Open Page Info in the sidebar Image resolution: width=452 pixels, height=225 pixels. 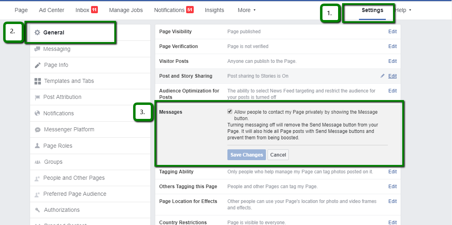coord(90,65)
